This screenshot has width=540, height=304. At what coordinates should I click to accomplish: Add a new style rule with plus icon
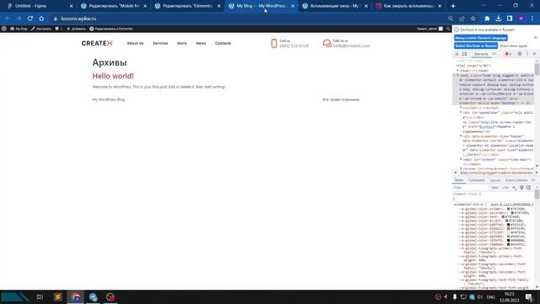[514, 187]
